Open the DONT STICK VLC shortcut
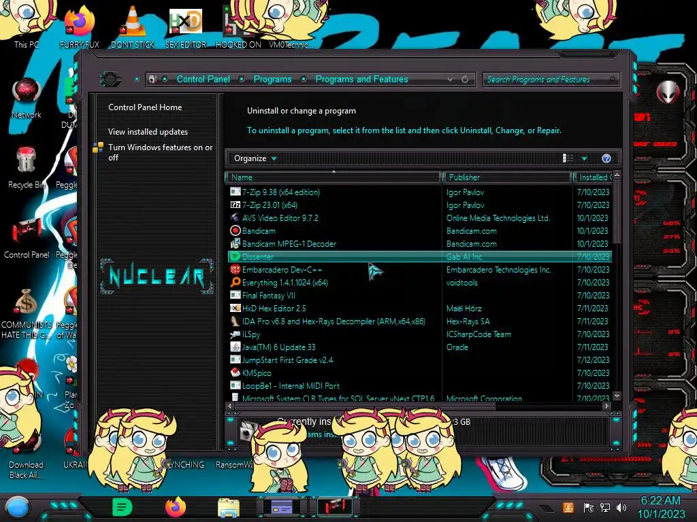 133,27
